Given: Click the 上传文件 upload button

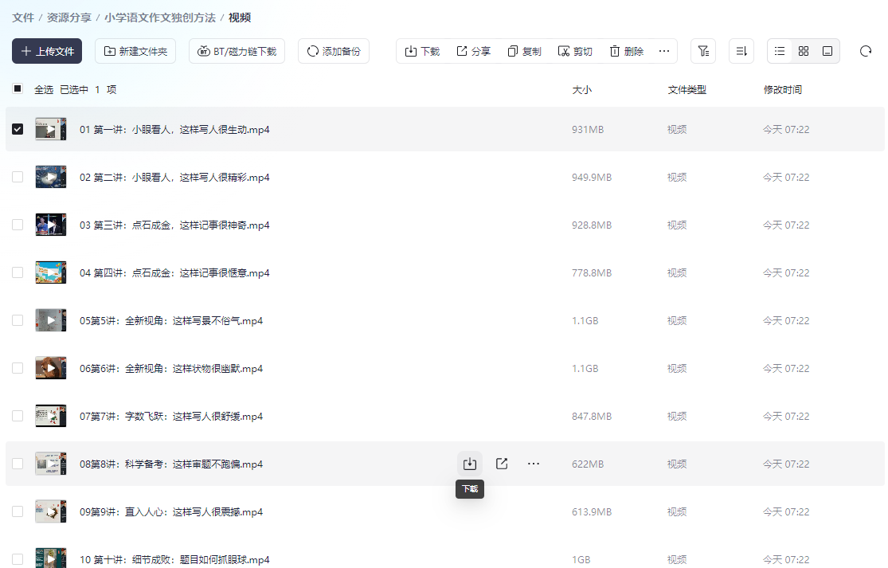Looking at the screenshot, I should tap(47, 51).
